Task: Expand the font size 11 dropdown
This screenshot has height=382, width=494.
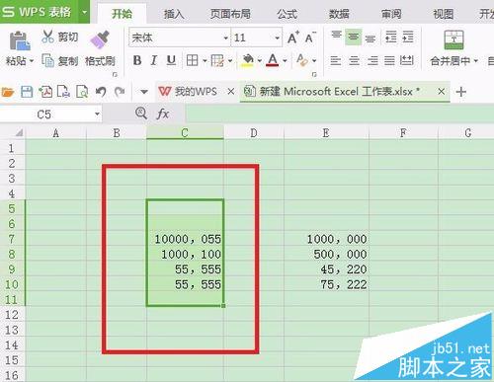Action: [x=278, y=38]
